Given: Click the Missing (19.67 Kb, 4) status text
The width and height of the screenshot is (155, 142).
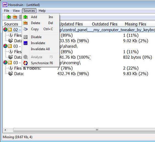Looking at the screenshot, I should 18,137.
